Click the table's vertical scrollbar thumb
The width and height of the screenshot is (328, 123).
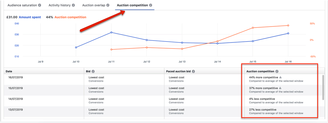pos(323,87)
